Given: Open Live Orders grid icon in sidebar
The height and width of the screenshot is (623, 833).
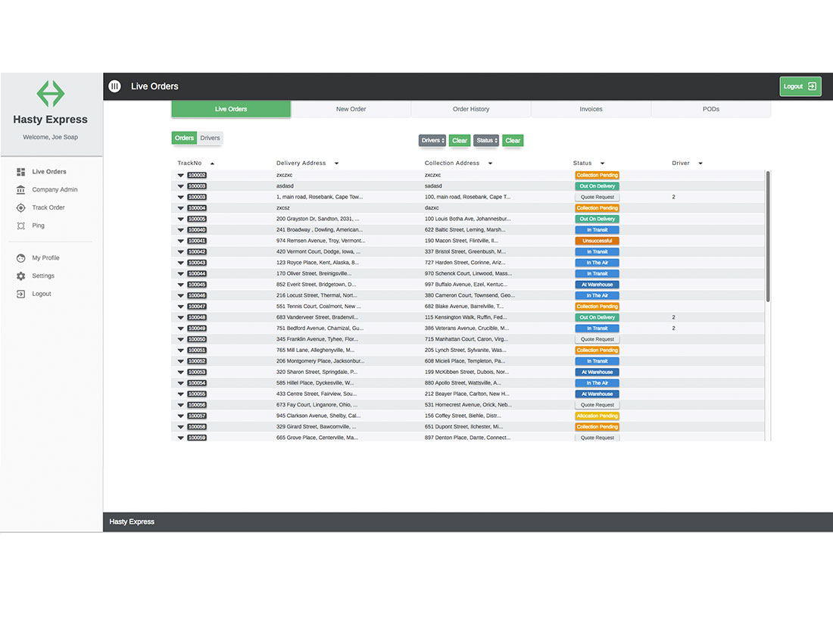Looking at the screenshot, I should pyautogui.click(x=20, y=172).
